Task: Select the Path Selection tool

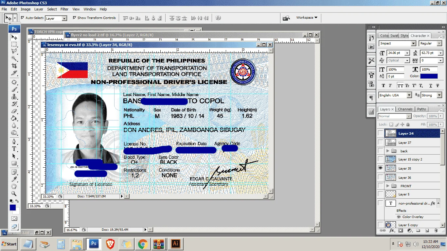Action: tap(14, 156)
